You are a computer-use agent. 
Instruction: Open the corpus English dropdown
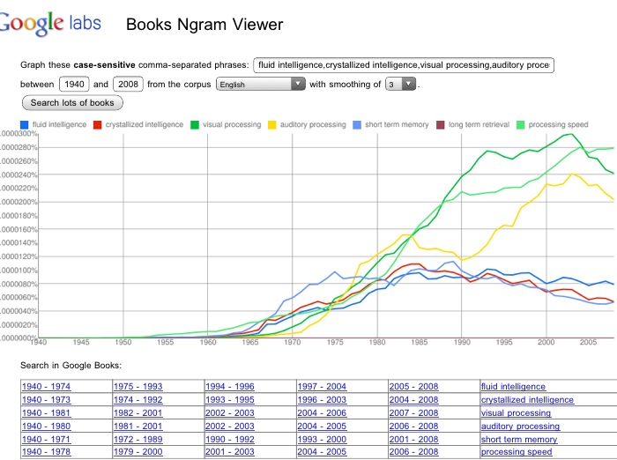(261, 85)
